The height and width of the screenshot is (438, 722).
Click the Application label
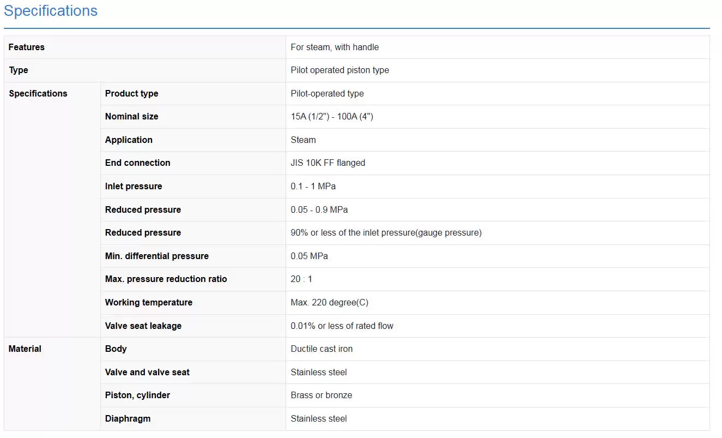tap(129, 140)
